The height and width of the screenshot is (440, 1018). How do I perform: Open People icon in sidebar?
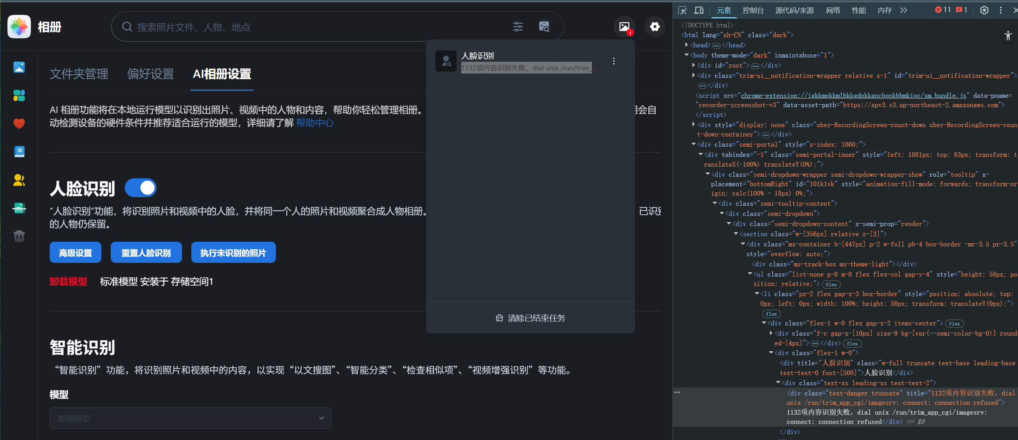tap(19, 180)
